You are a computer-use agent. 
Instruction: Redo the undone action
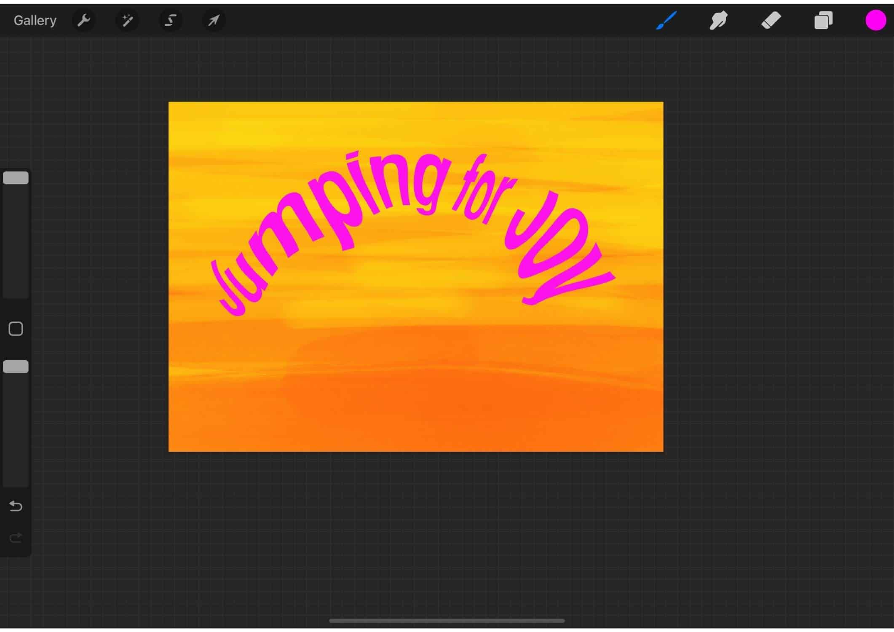click(x=16, y=537)
